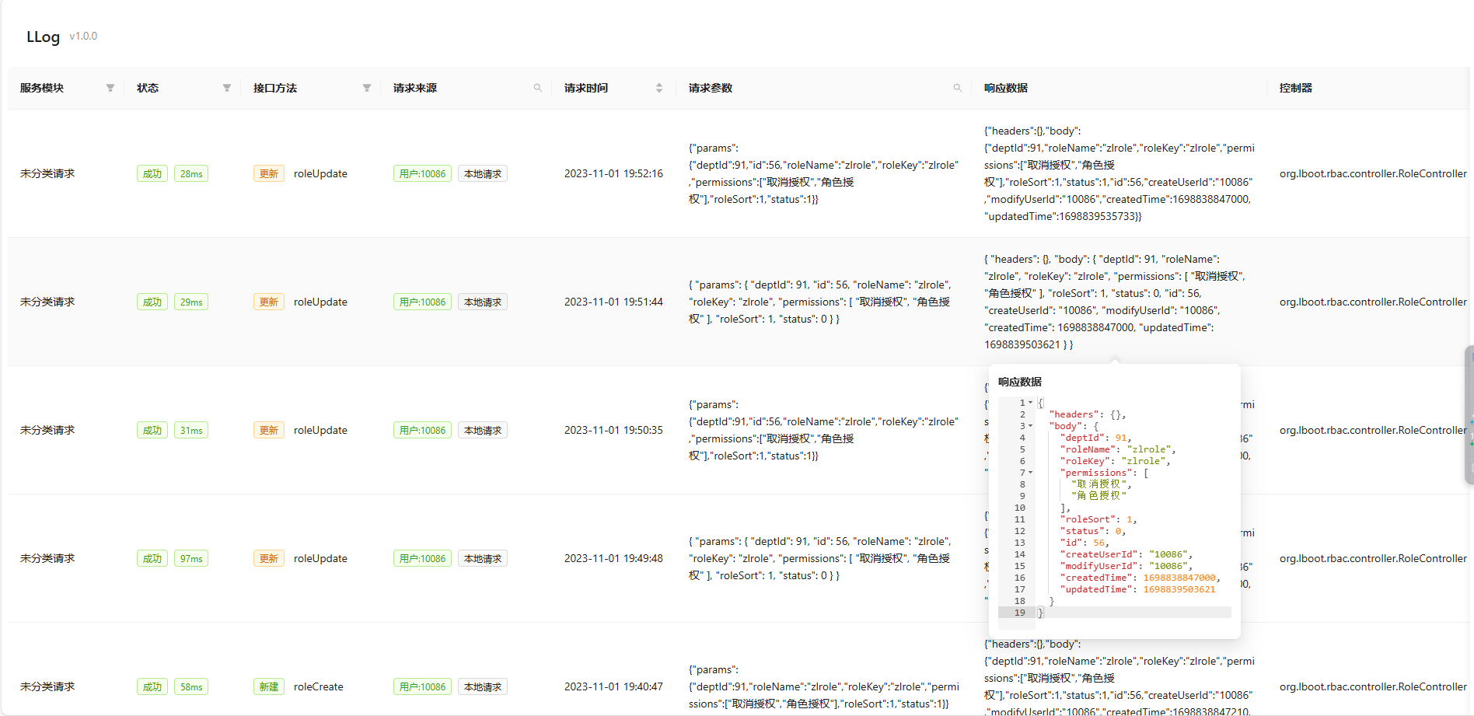1474x716 pixels.
Task: Open the 接口方法 column filter icon
Action: click(367, 88)
